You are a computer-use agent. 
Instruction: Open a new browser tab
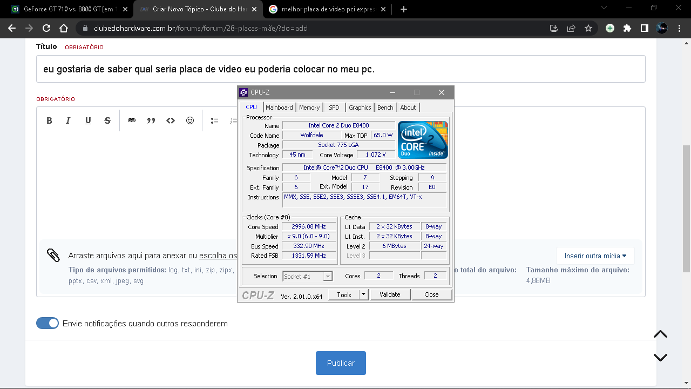click(404, 9)
